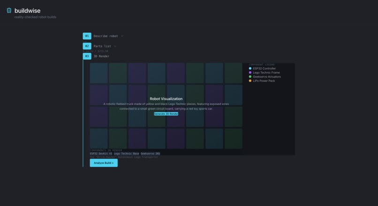The image size is (378, 206).
Task: Click the 'reality-checked robot builds' tagline
Action: 35,17
